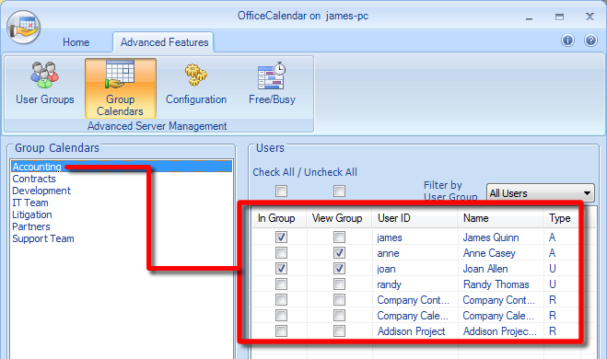Maximize the OfficeCalendar window
The height and width of the screenshot is (359, 607).
pos(559,17)
